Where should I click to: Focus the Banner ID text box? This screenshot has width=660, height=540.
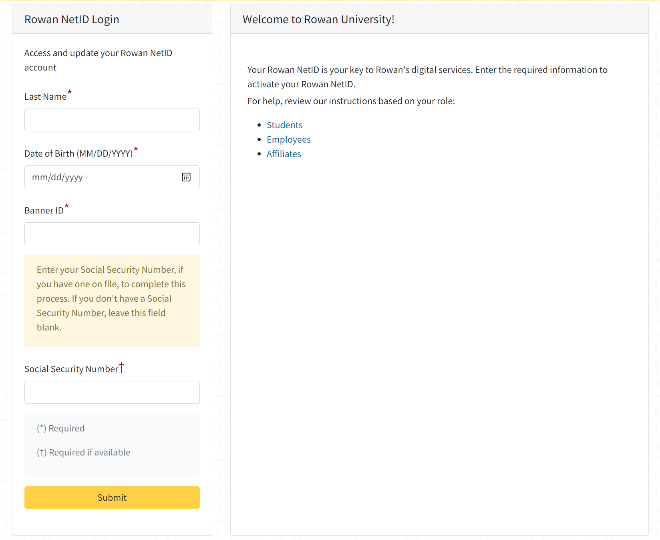[112, 234]
